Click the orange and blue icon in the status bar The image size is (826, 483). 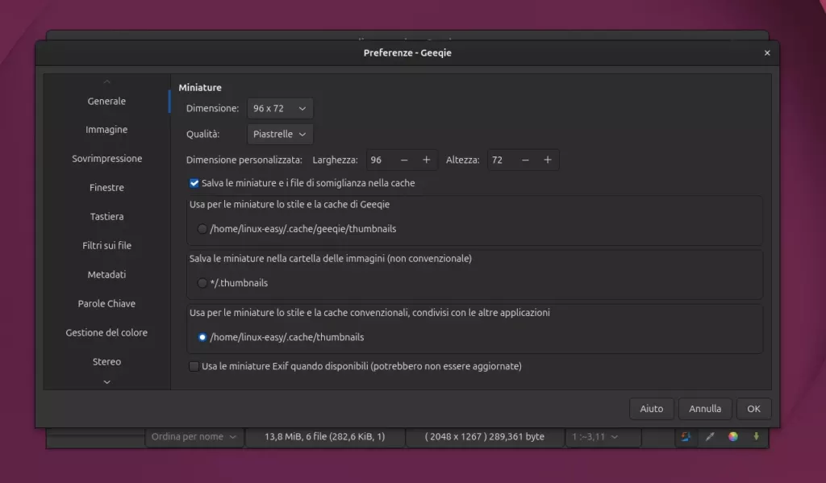point(686,437)
